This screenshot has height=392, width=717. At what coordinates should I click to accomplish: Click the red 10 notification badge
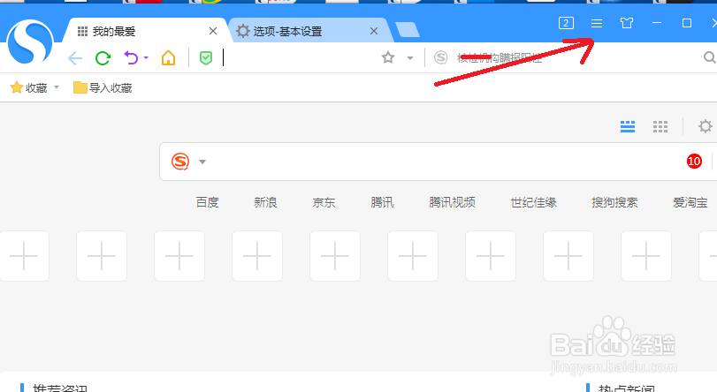pyautogui.click(x=694, y=162)
